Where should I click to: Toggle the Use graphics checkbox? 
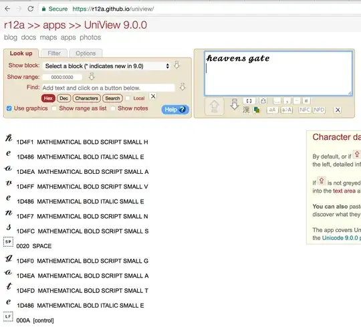point(9,108)
